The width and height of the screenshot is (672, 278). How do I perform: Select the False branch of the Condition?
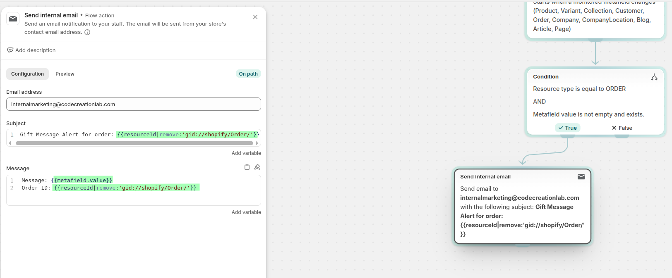pyautogui.click(x=622, y=128)
